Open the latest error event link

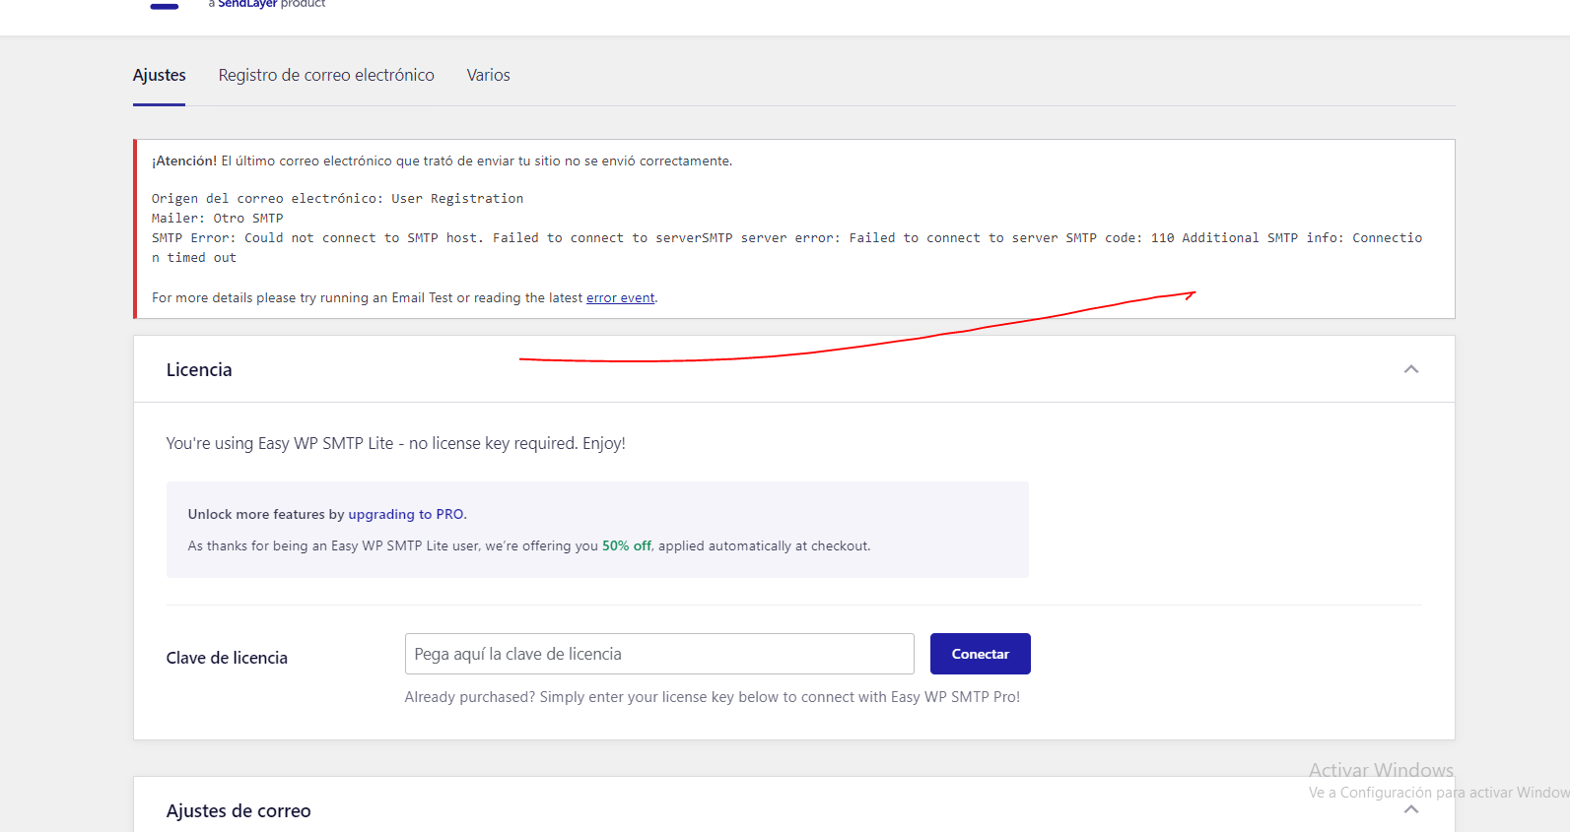pos(620,297)
